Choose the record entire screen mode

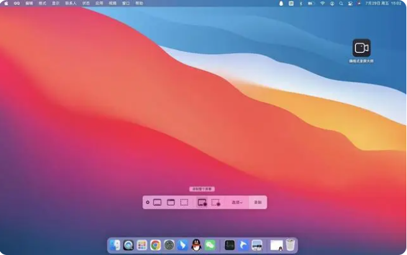[202, 202]
